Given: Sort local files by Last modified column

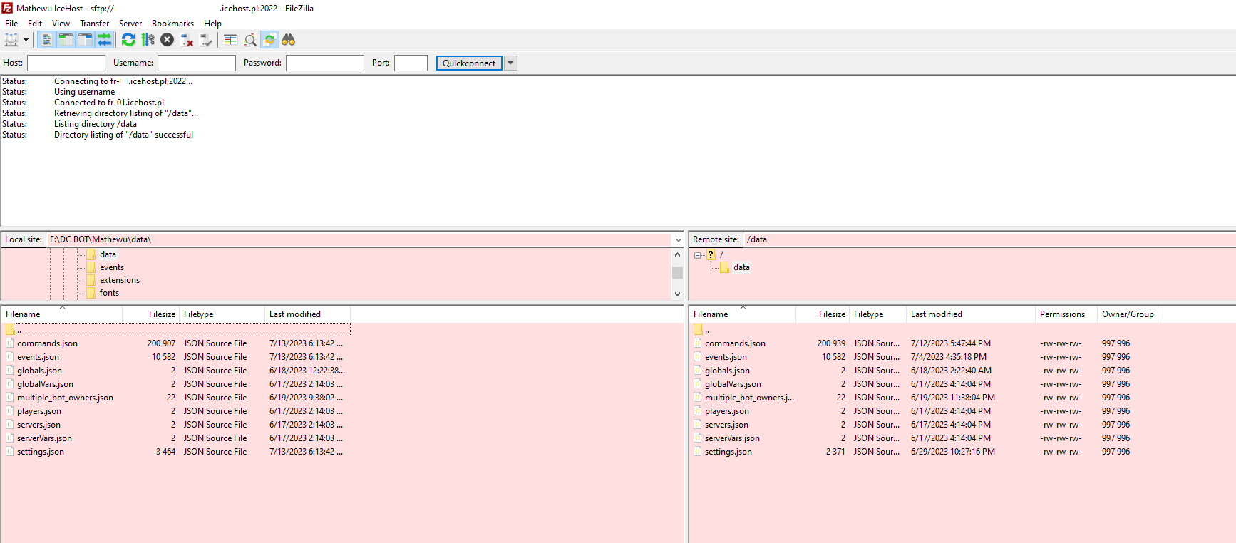Looking at the screenshot, I should tap(307, 314).
